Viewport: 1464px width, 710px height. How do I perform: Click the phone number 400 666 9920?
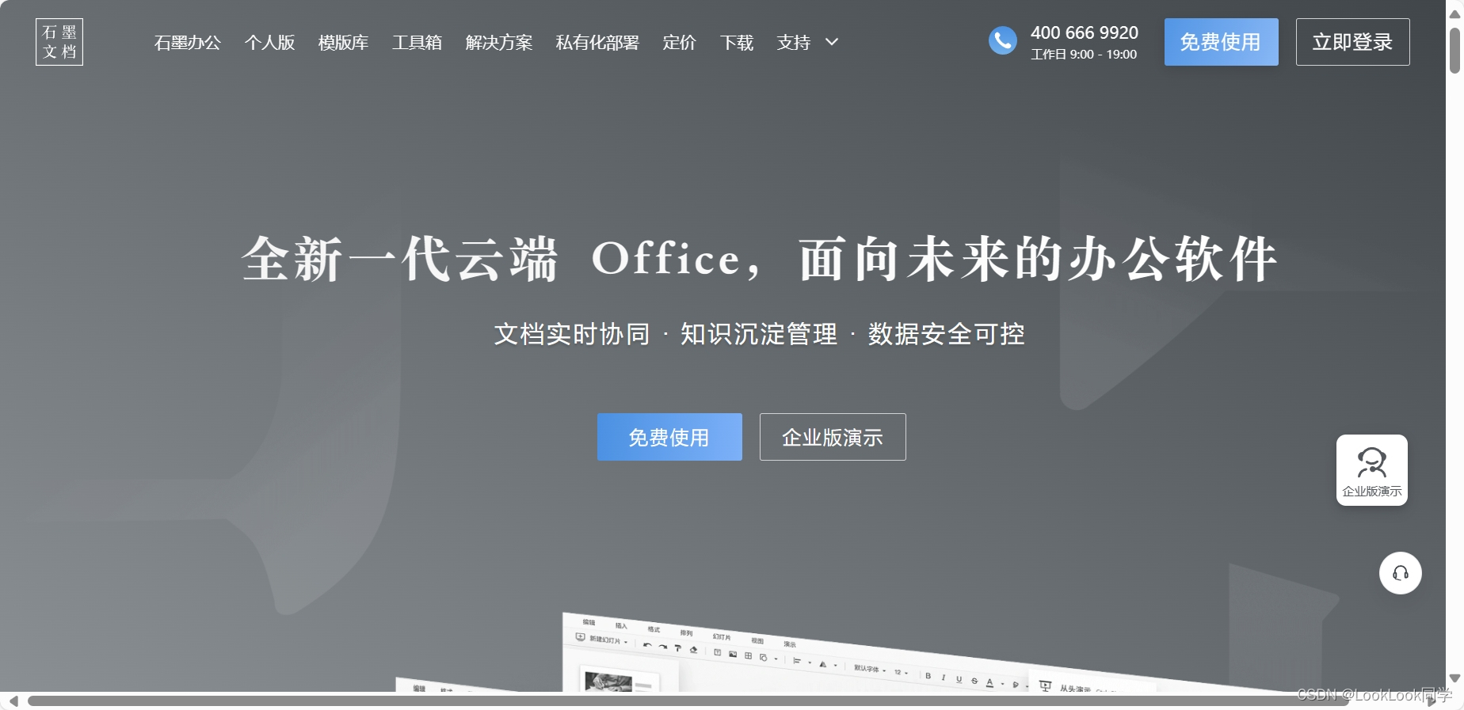1084,32
